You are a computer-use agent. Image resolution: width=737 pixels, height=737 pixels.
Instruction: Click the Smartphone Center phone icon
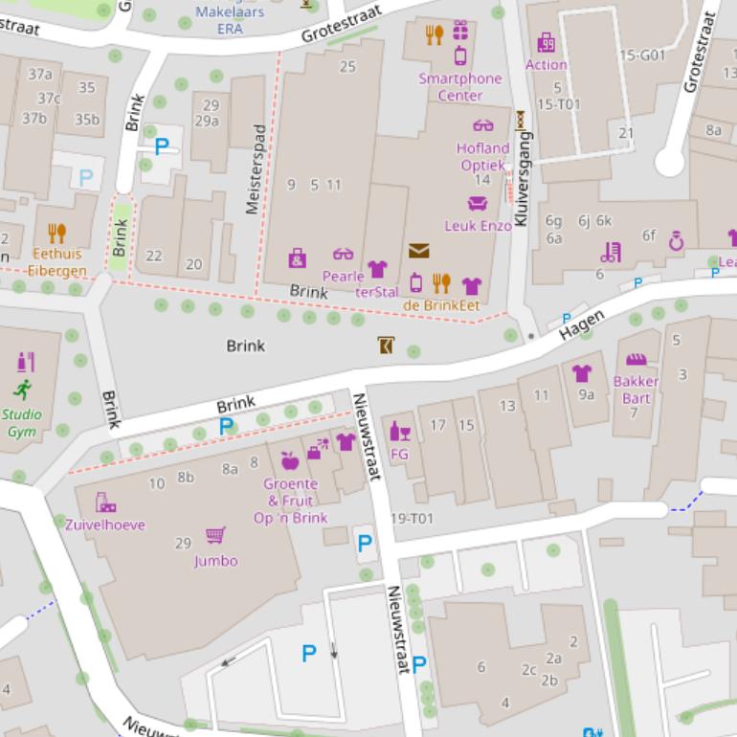[460, 56]
